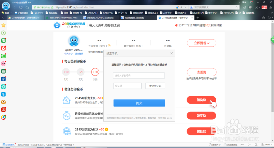The height and width of the screenshot is (148, 274).
Task: Open the 手机收藏夹 bookmark
Action: (x=21, y=13)
